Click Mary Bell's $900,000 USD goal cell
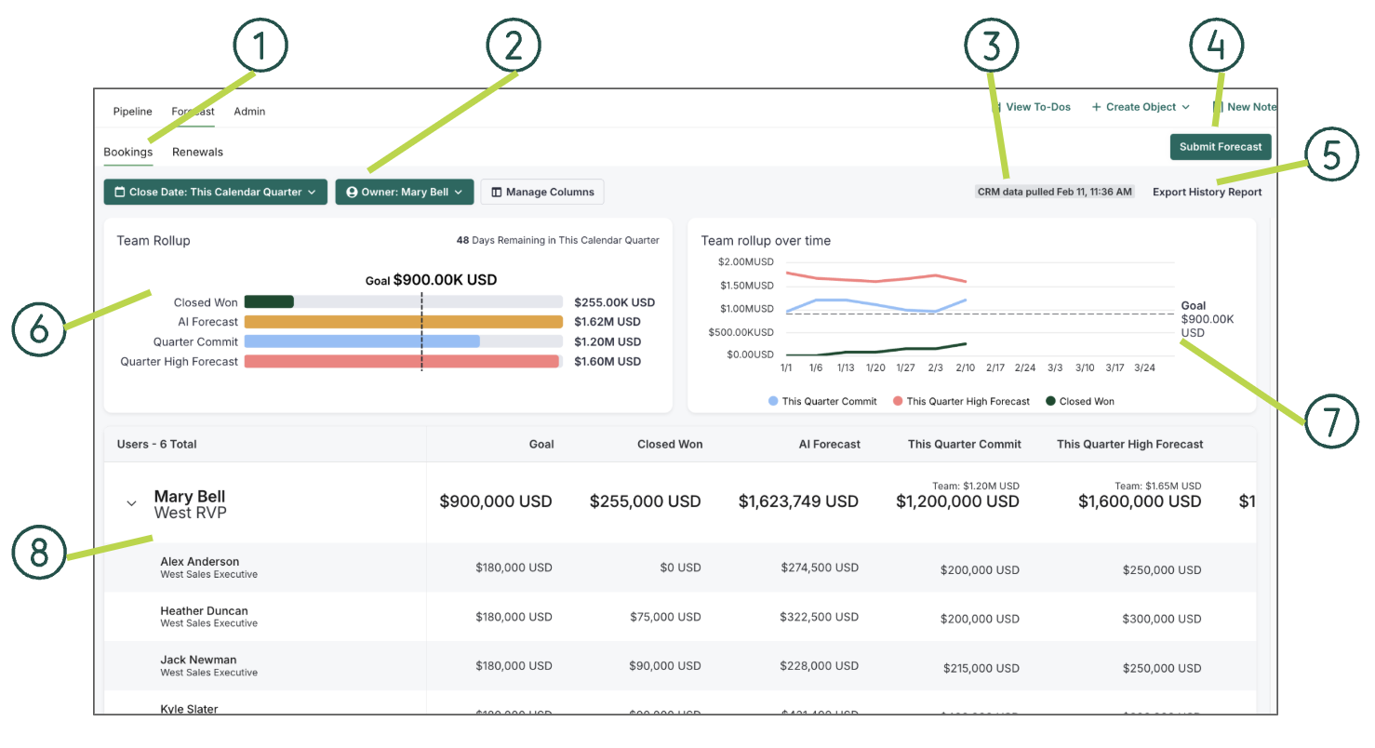This screenshot has width=1375, height=748. point(496,501)
